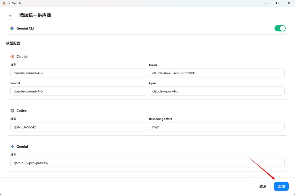Edit the Opus model field
This screenshot has width=295, height=195.
tap(217, 91)
